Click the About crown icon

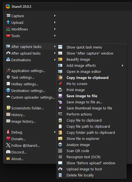[8, 158]
